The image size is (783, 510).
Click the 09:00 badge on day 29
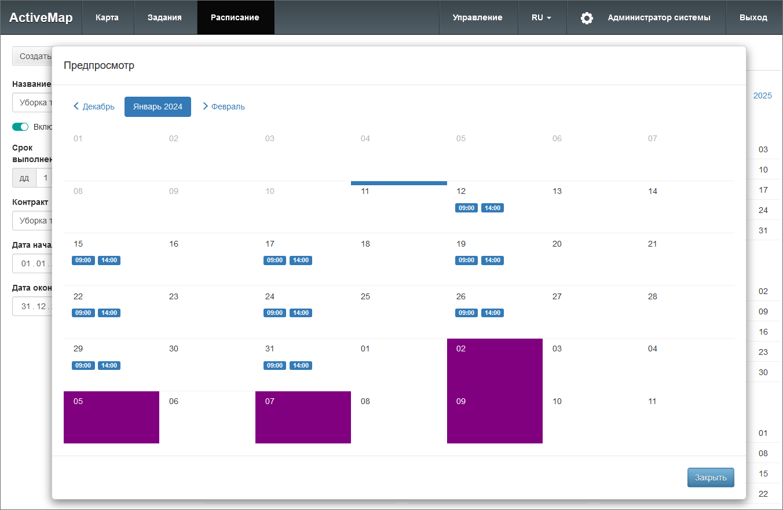click(x=83, y=366)
